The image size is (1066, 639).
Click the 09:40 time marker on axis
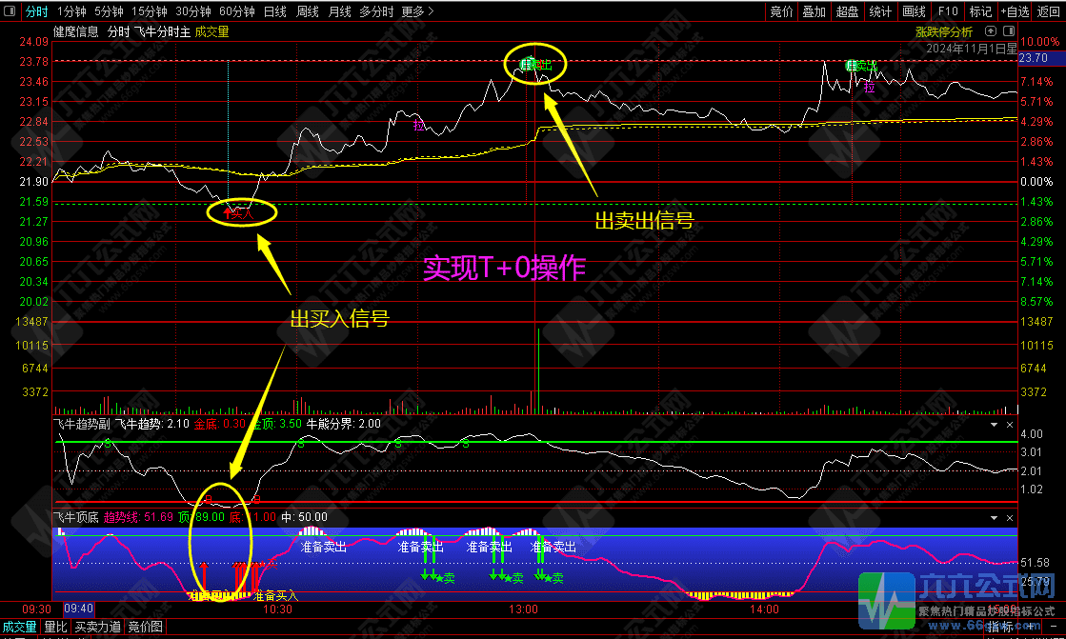tap(79, 609)
